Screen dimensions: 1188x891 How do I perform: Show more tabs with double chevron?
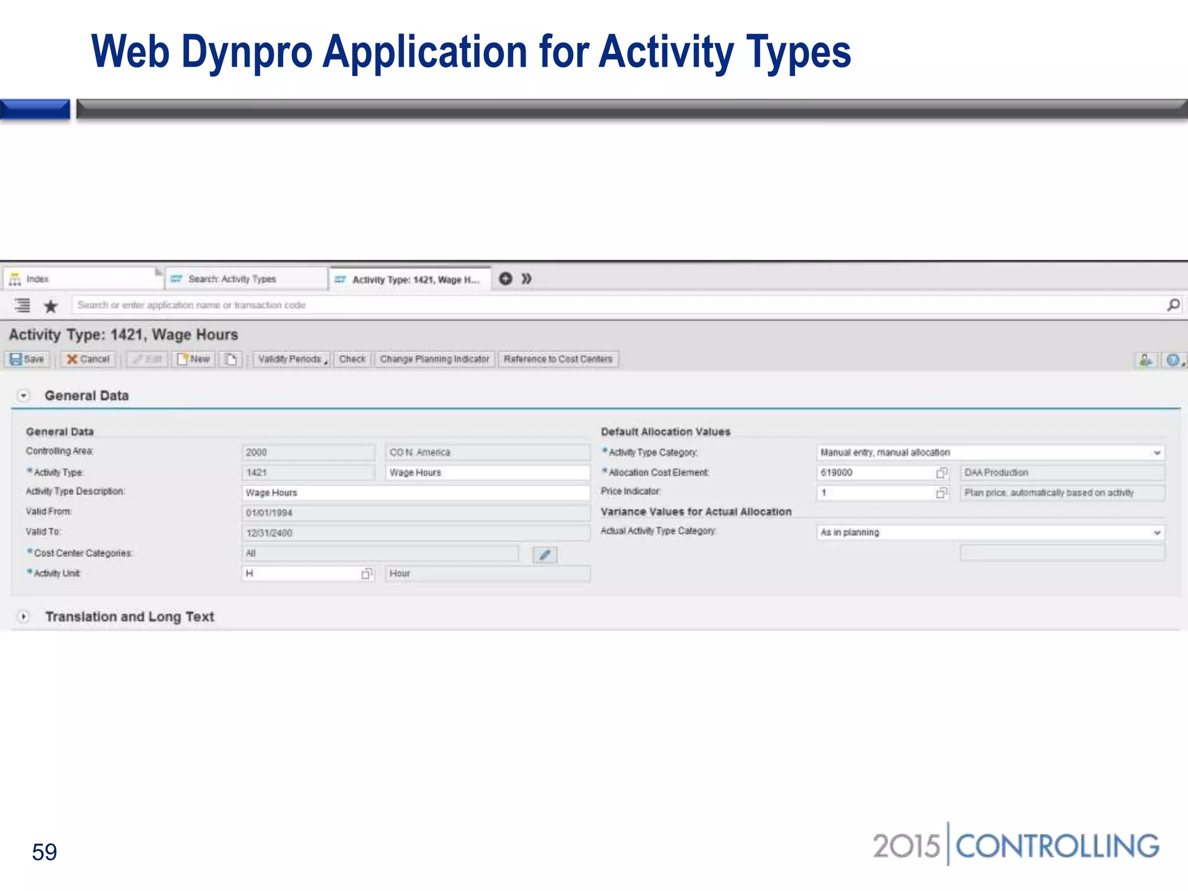526,279
